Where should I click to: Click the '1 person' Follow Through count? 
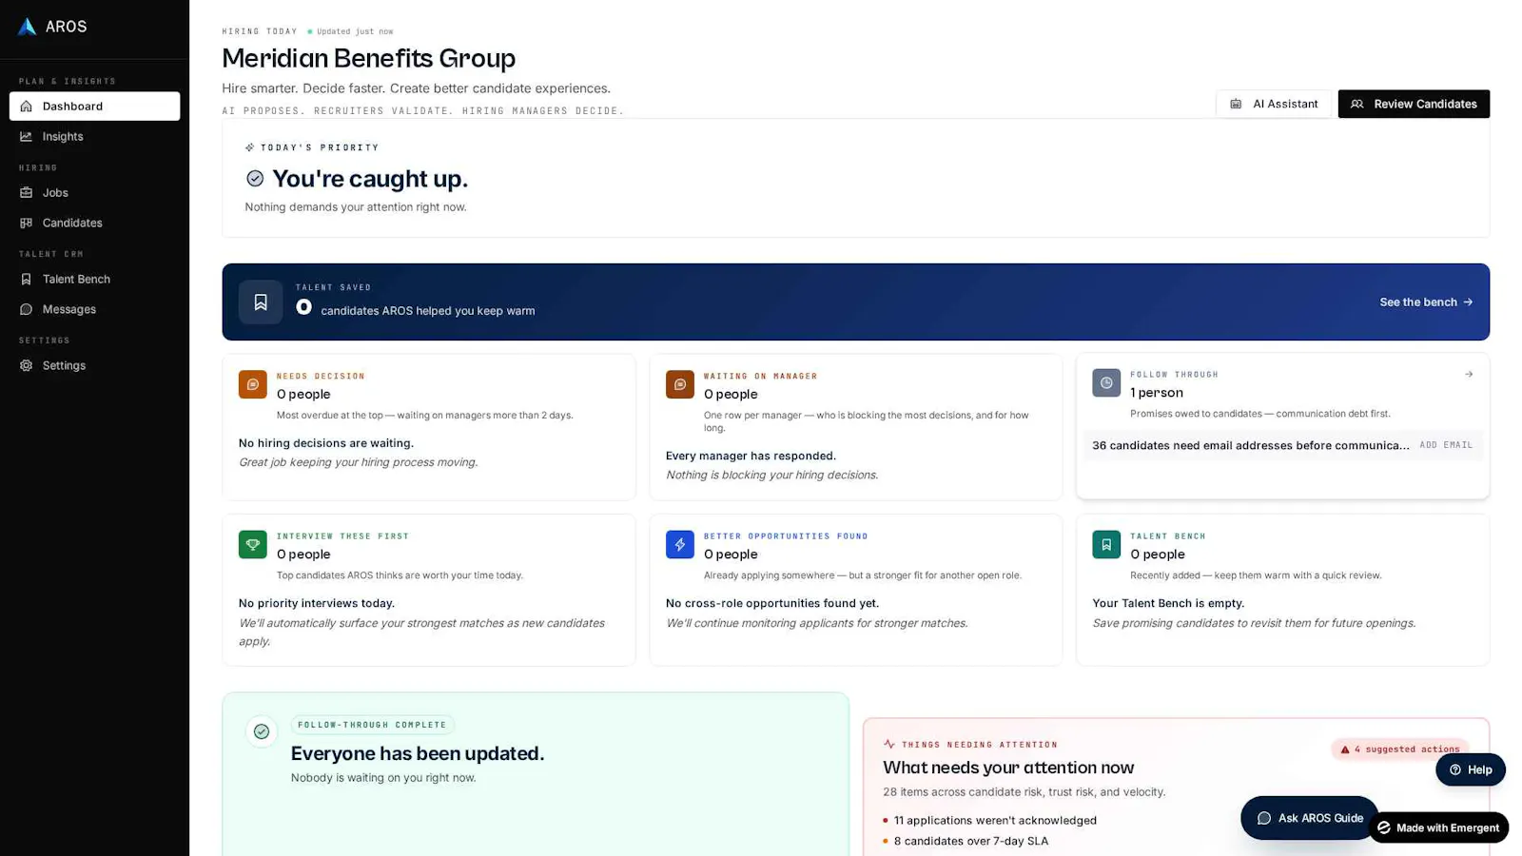pyautogui.click(x=1157, y=393)
